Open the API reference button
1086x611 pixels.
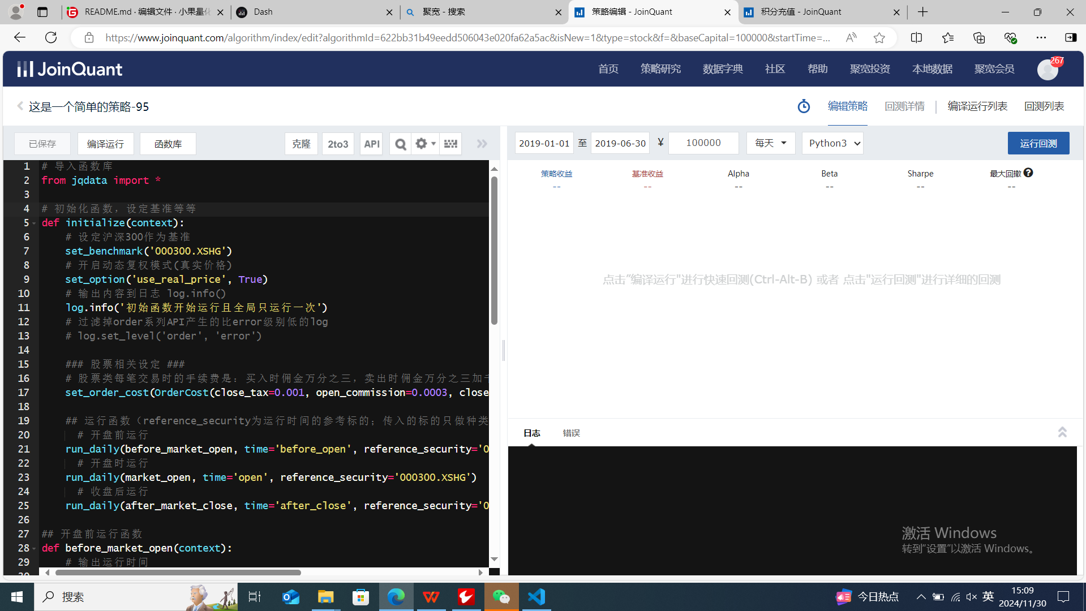click(x=372, y=144)
